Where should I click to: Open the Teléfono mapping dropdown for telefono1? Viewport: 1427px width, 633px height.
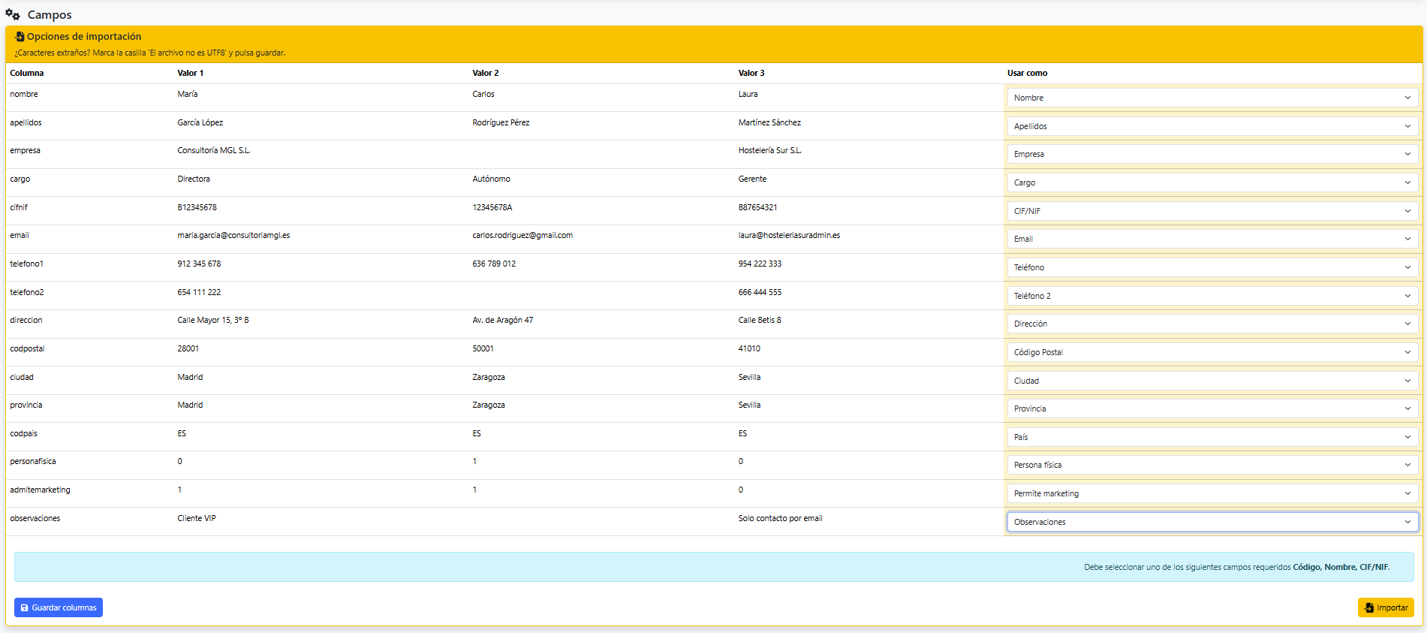click(x=1212, y=267)
